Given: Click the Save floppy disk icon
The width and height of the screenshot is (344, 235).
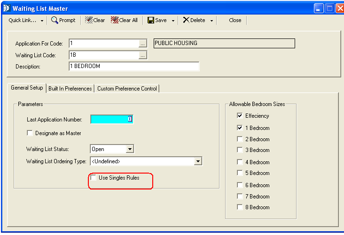Looking at the screenshot, I should click(151, 20).
